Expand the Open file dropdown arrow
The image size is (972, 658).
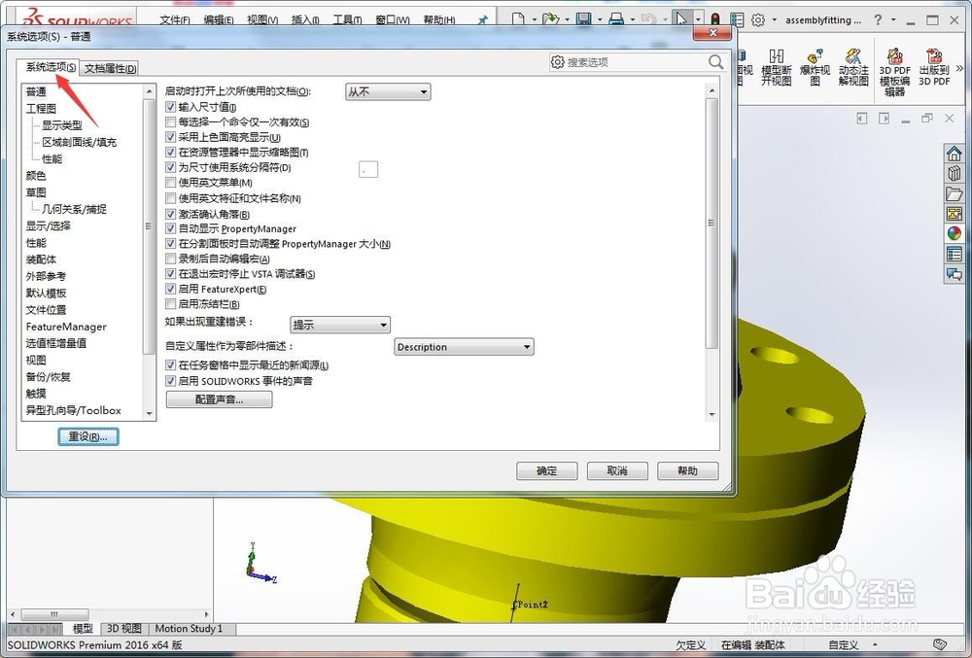pos(567,19)
